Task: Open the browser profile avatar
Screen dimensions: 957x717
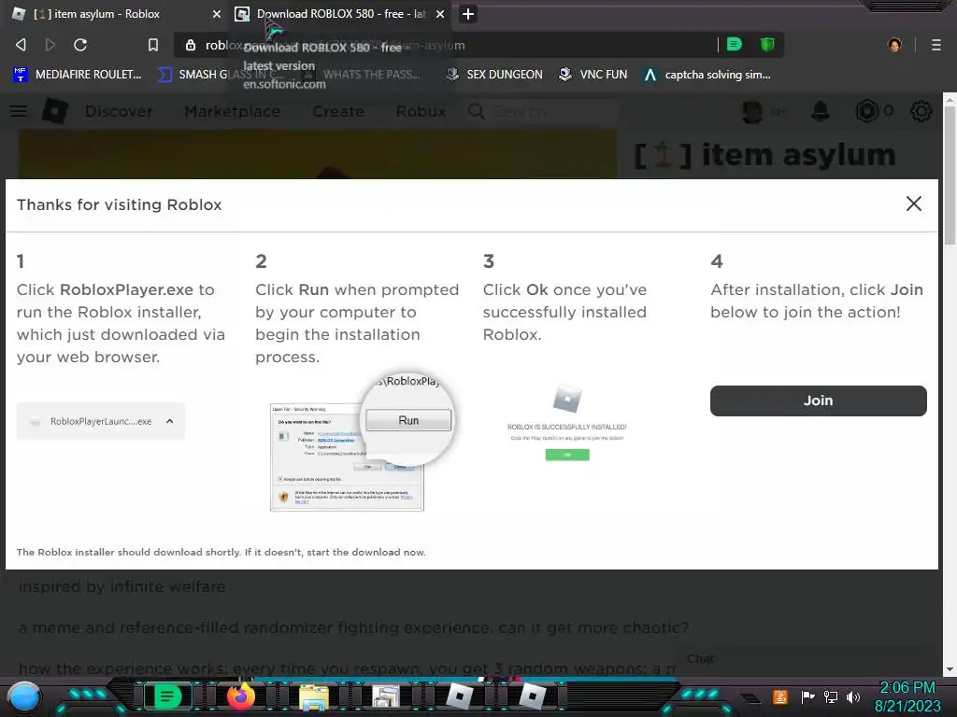Action: tap(894, 45)
